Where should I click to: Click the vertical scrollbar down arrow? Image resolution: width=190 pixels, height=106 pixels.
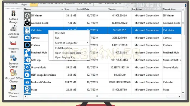tap(183, 93)
